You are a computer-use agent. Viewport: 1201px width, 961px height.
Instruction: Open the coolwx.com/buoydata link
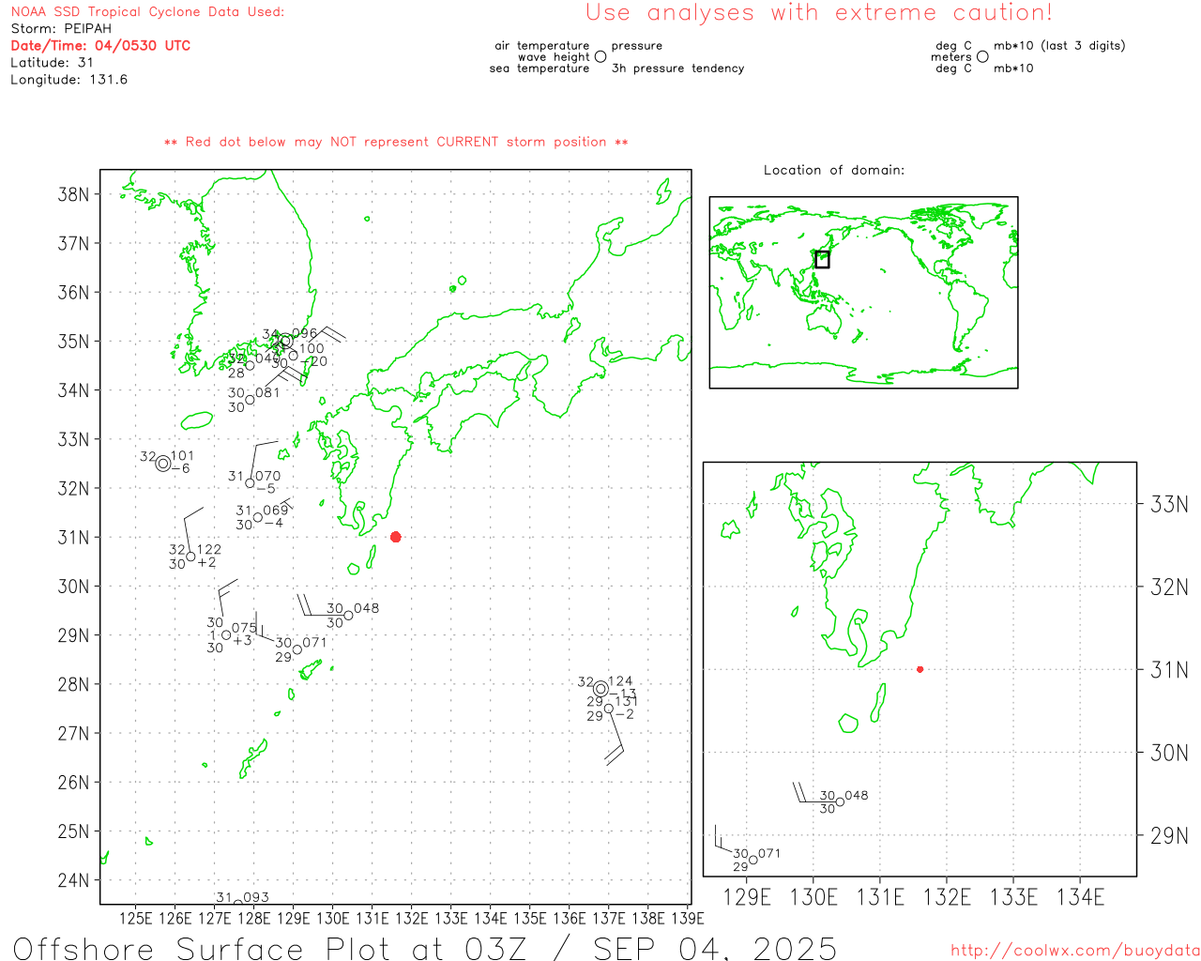(x=1075, y=951)
